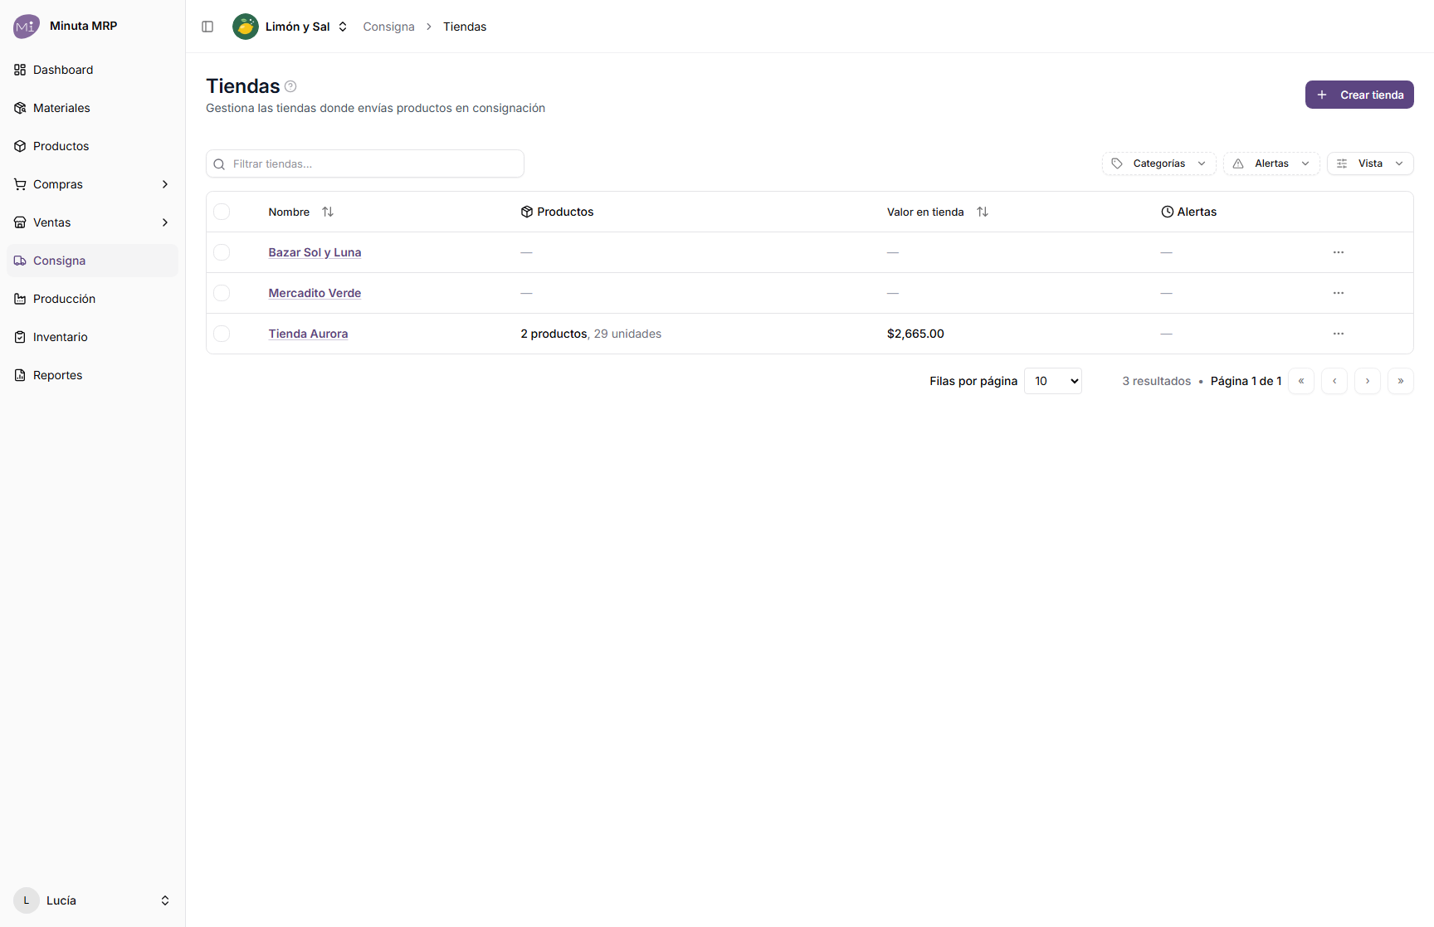The height and width of the screenshot is (927, 1434).
Task: Sort by Valor en tienda using the arrows icon
Action: [x=983, y=212]
